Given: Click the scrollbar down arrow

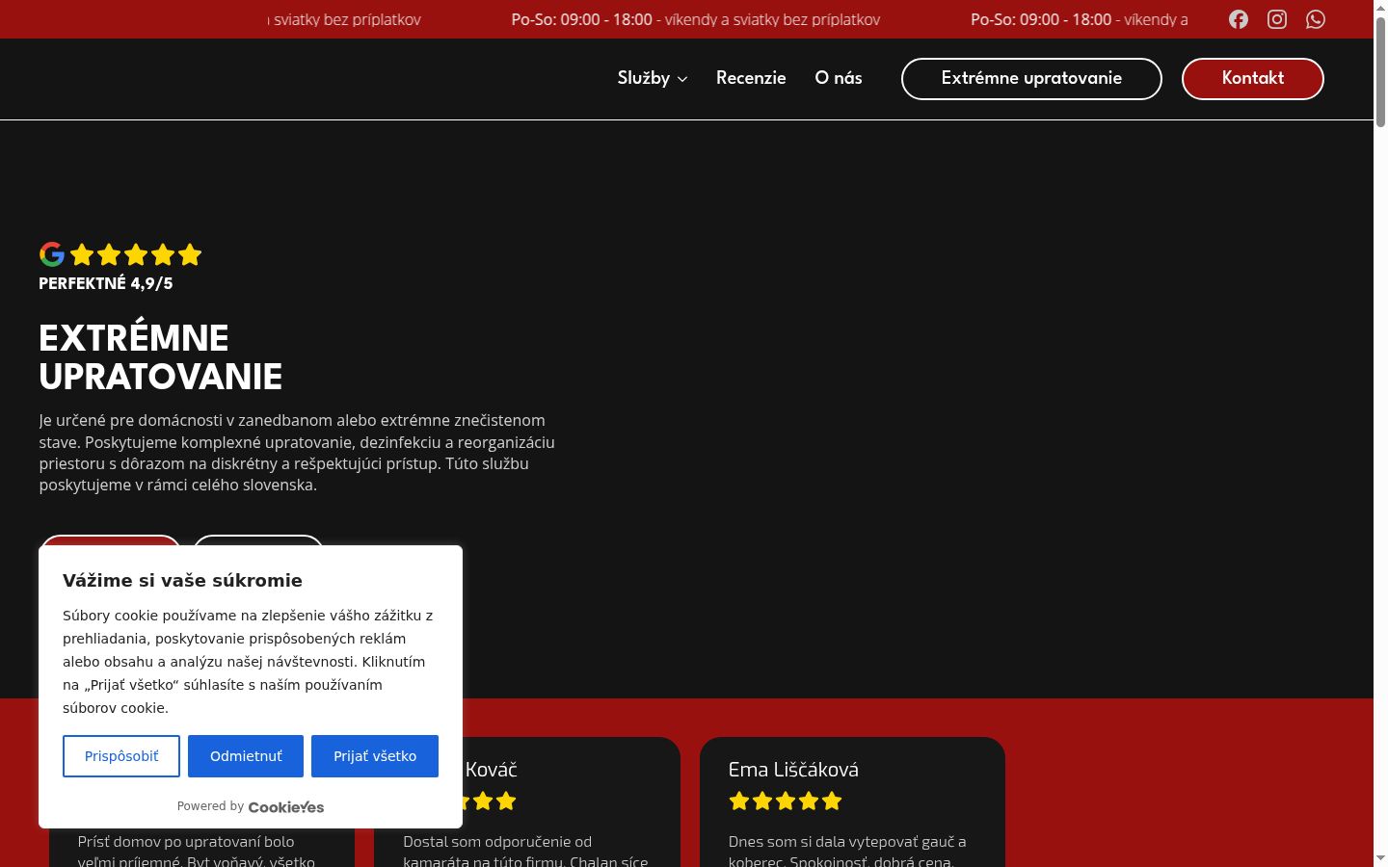Looking at the screenshot, I should pyautogui.click(x=1380, y=857).
